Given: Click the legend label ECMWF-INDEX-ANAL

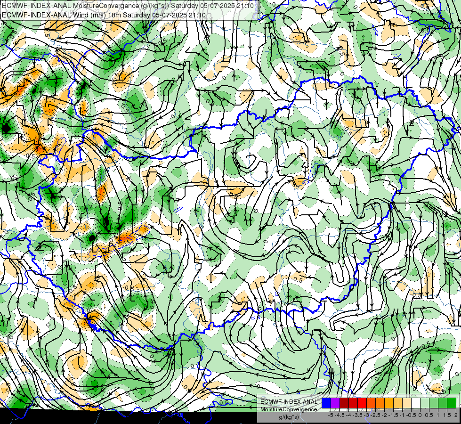Looking at the screenshot, I should [x=289, y=402].
